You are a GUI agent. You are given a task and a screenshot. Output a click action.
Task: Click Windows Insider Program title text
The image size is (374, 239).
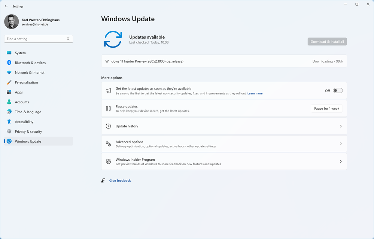click(x=135, y=160)
